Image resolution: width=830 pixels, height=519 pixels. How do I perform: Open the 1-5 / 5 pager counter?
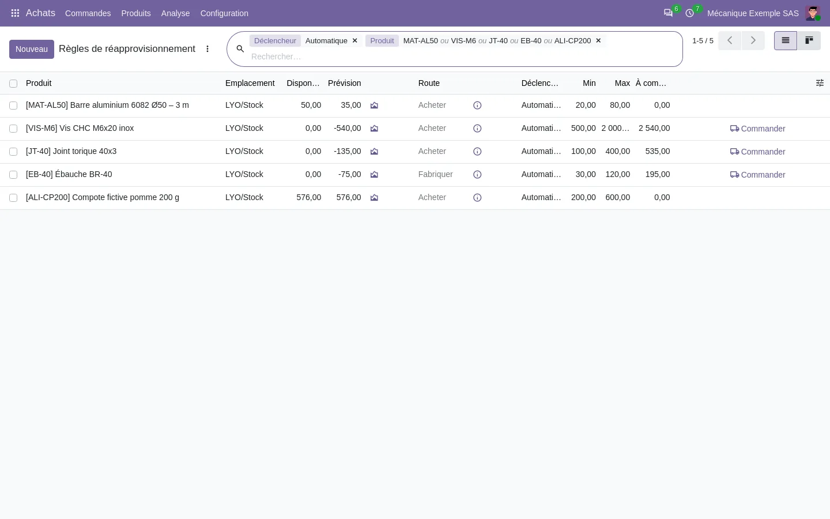pos(703,40)
